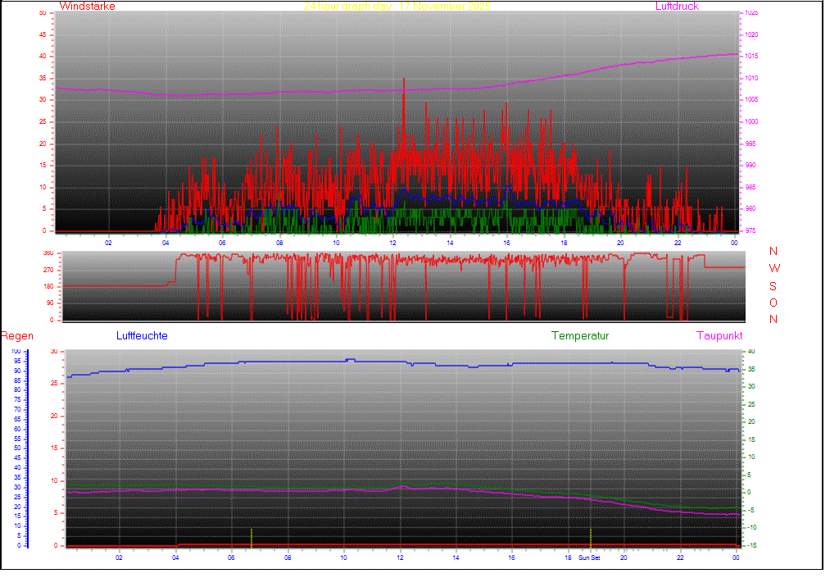Click the W compass label beside direction chart
The height and width of the screenshot is (578, 839).
[x=774, y=269]
